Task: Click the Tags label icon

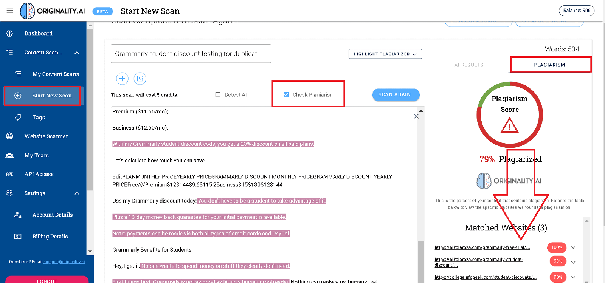Action: coord(18,117)
